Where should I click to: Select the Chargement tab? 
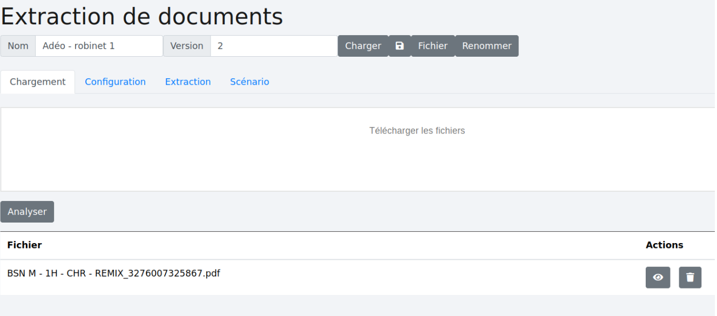pyautogui.click(x=38, y=82)
